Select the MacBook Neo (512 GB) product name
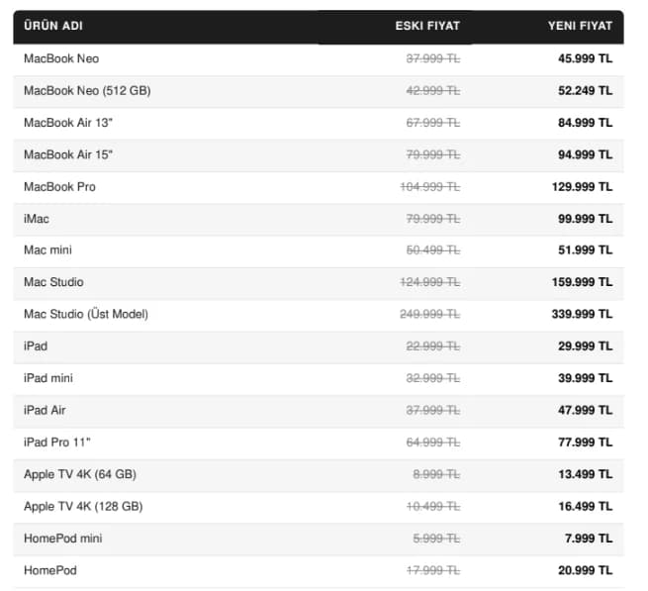 tap(87, 90)
